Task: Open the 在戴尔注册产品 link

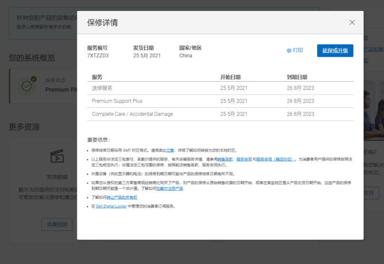Action: (170, 189)
